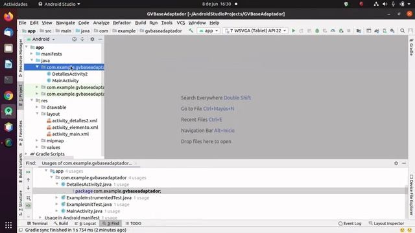This screenshot has width=415, height=233.
Task: Open Firefox from the Ubuntu dock
Action: (8, 17)
